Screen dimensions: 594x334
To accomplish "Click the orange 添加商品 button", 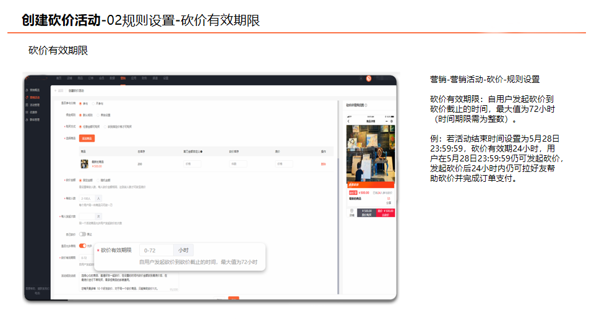I will (87, 139).
